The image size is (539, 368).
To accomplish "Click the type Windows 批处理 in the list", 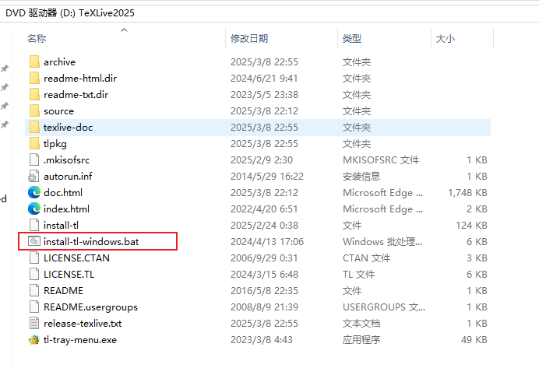I will click(382, 242).
